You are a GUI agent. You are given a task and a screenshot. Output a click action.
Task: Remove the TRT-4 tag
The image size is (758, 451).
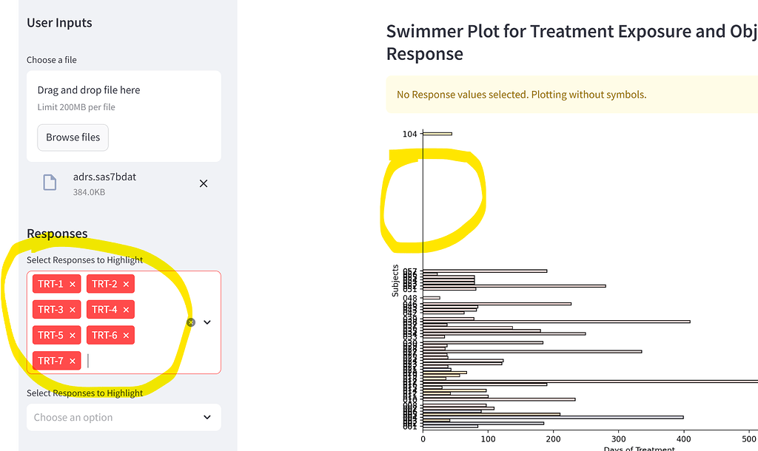[127, 310]
